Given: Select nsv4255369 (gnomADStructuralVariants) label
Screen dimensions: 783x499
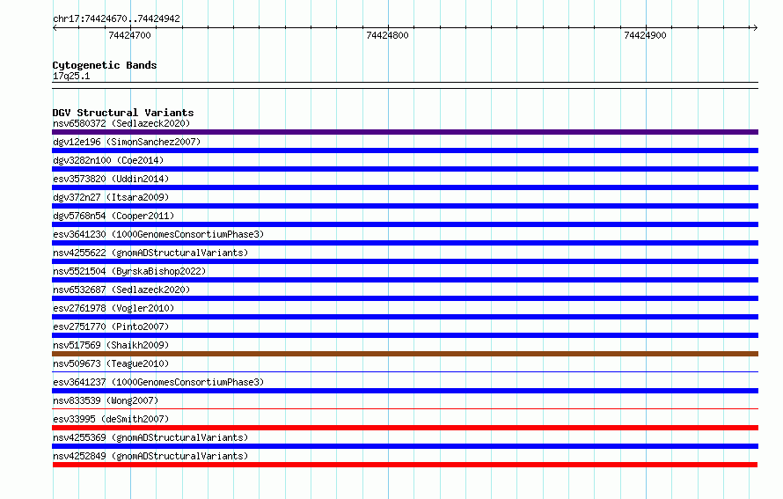Looking at the screenshot, I should click(150, 437).
